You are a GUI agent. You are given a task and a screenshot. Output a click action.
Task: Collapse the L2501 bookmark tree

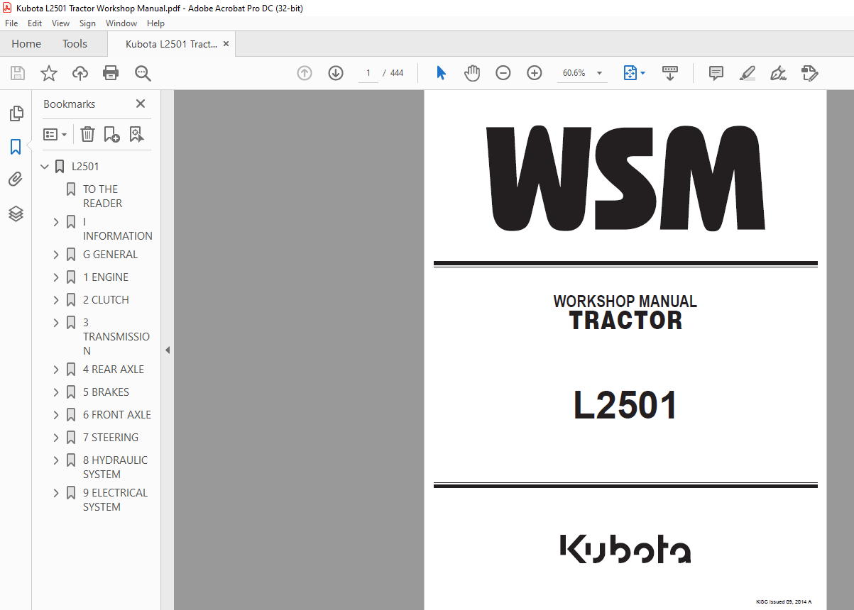45,167
